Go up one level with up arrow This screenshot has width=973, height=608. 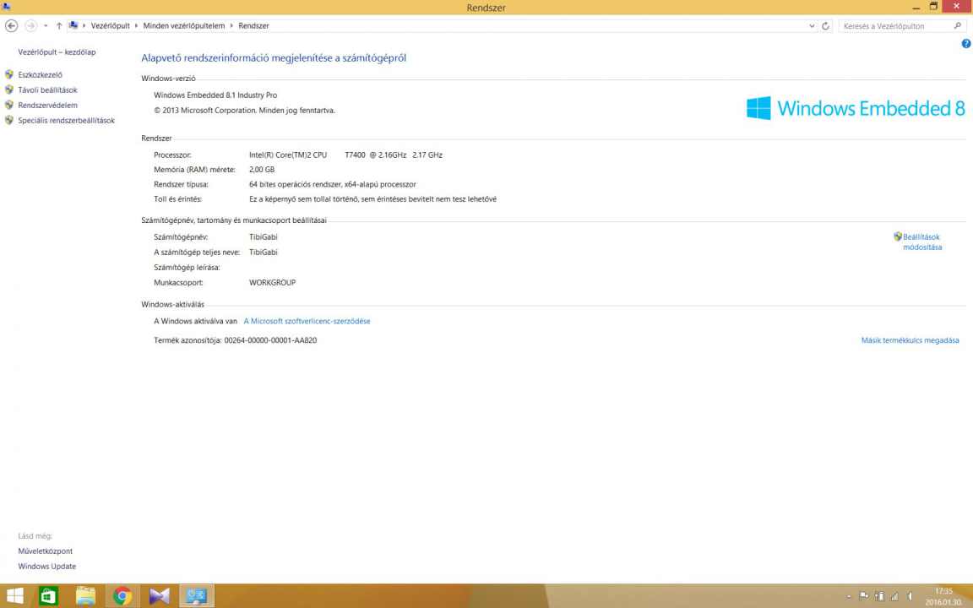[59, 26]
